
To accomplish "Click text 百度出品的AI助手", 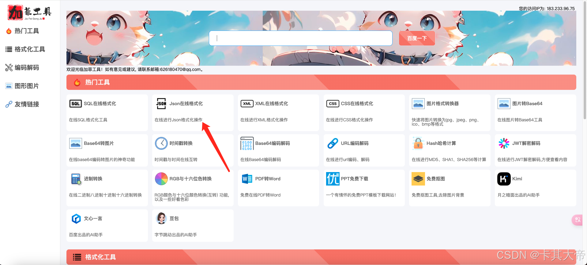I will [x=86, y=235].
